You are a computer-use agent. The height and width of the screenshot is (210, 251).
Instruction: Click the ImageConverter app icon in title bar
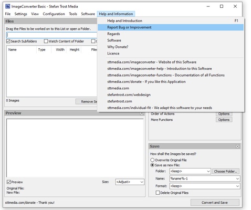point(7,6)
